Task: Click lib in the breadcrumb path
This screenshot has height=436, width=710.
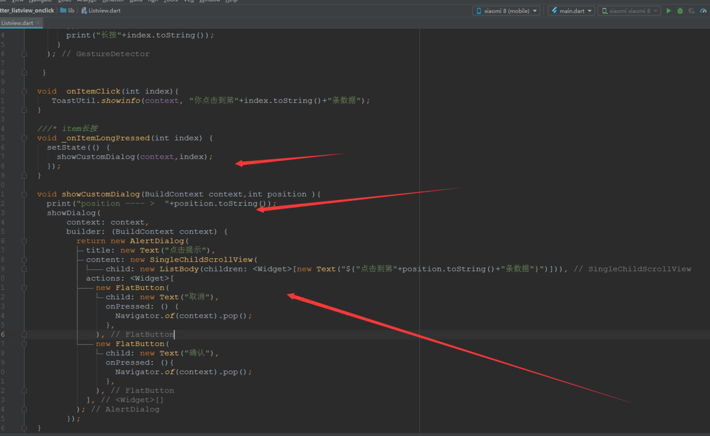Action: point(71,10)
